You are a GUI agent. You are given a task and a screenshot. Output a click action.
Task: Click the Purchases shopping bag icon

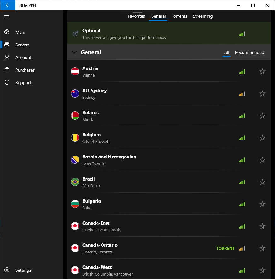coord(7,70)
